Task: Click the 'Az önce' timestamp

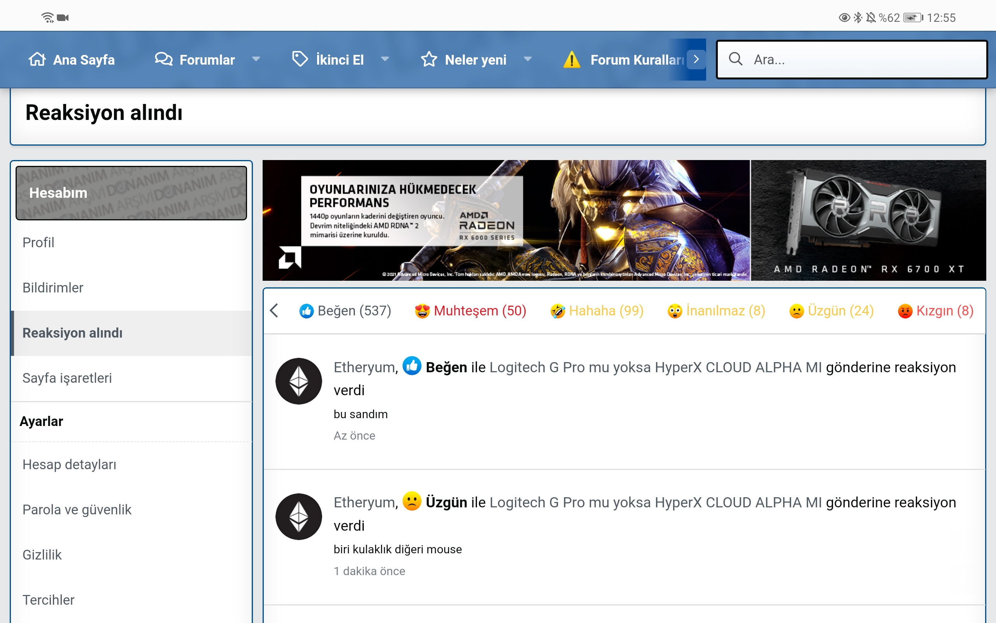Action: [354, 436]
